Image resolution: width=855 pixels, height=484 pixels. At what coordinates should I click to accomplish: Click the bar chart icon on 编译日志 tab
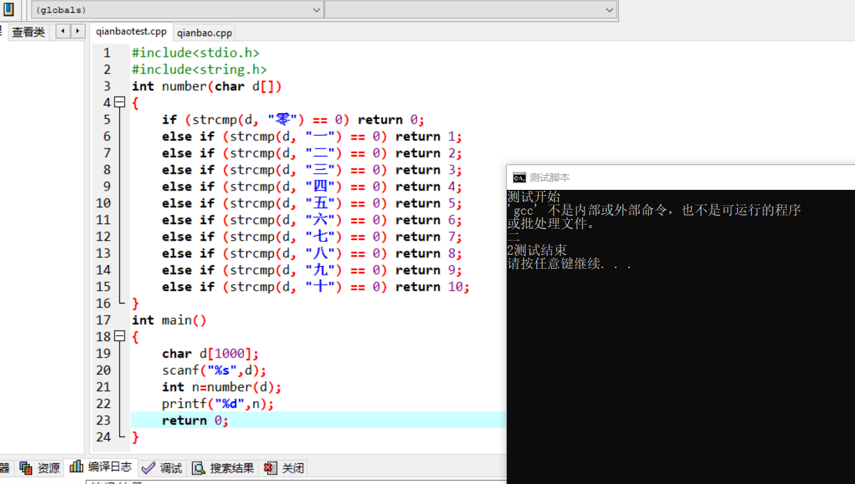[x=76, y=467]
